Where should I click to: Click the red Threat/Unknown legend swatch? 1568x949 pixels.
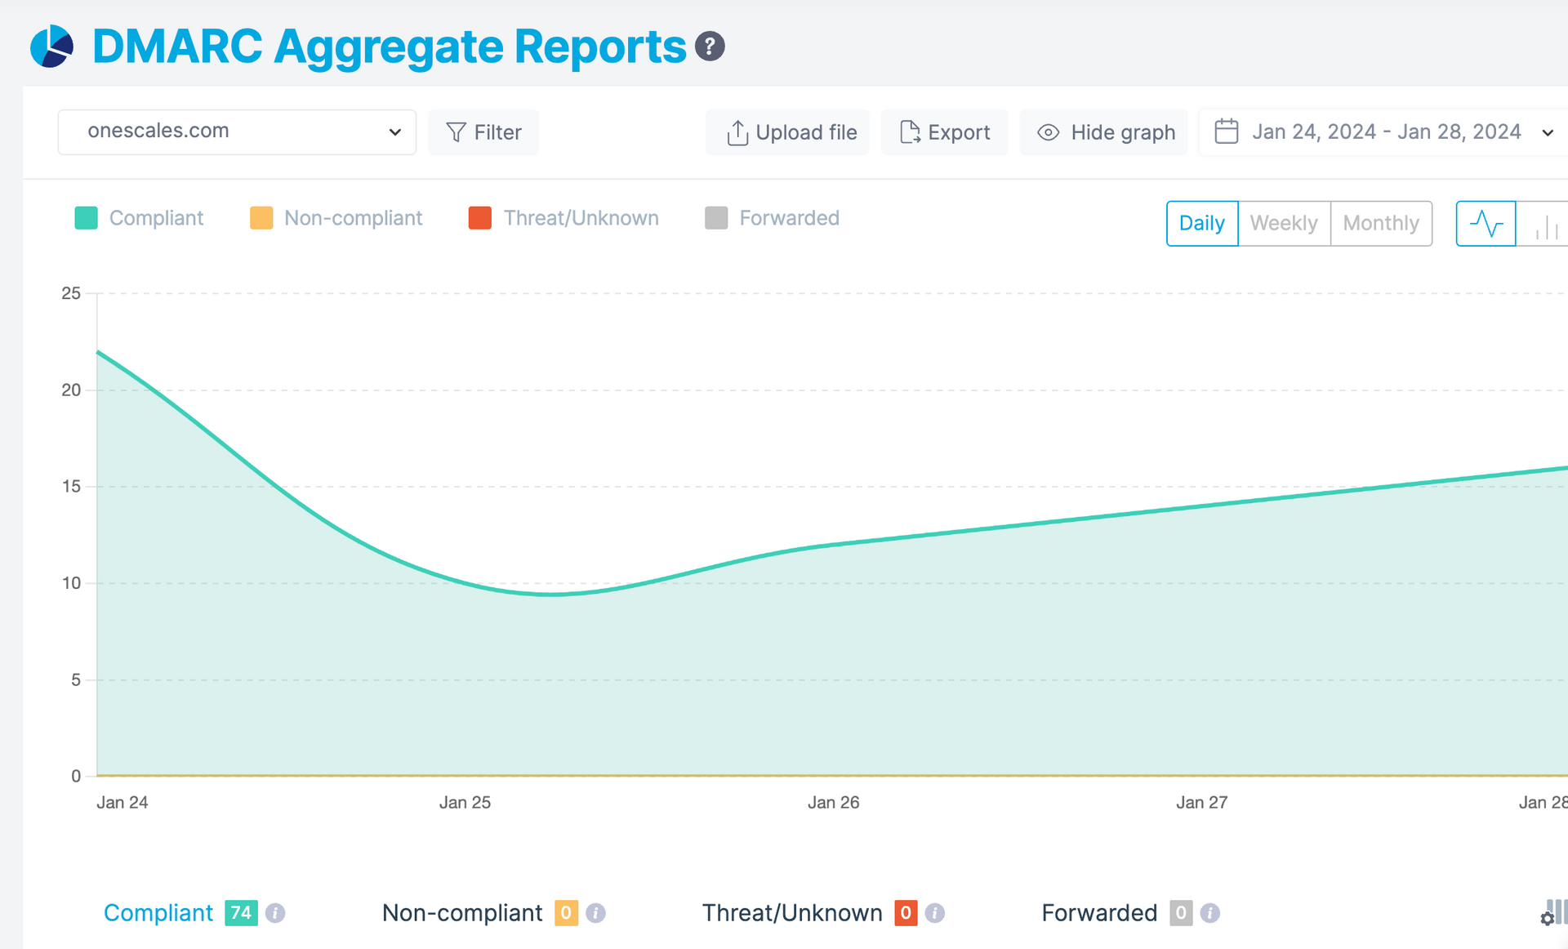[480, 218]
